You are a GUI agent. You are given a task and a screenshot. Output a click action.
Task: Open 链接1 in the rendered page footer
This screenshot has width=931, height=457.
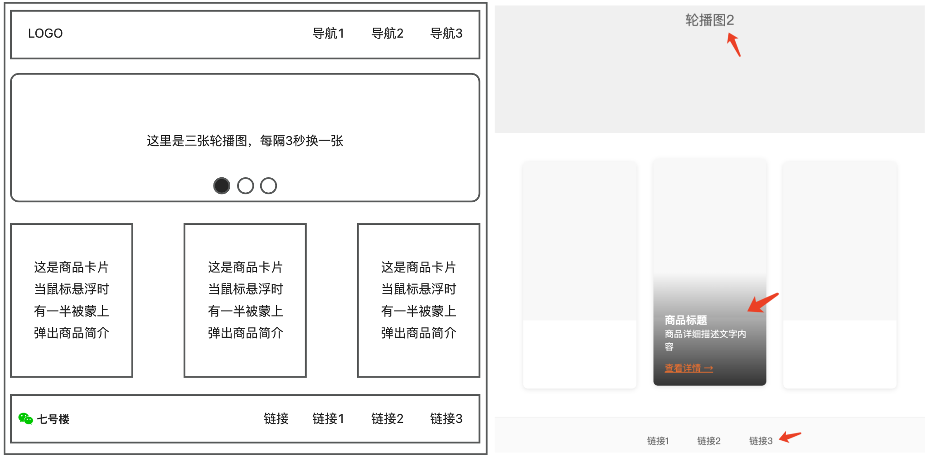click(658, 441)
